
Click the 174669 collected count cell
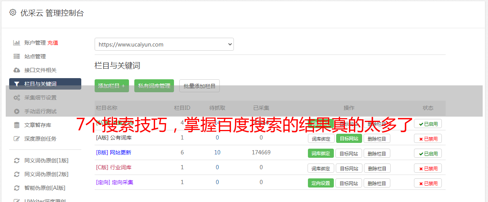click(x=261, y=152)
